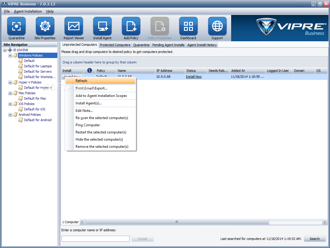Click the Default for Mac policy icon
The height and width of the screenshot is (248, 330).
20,98
